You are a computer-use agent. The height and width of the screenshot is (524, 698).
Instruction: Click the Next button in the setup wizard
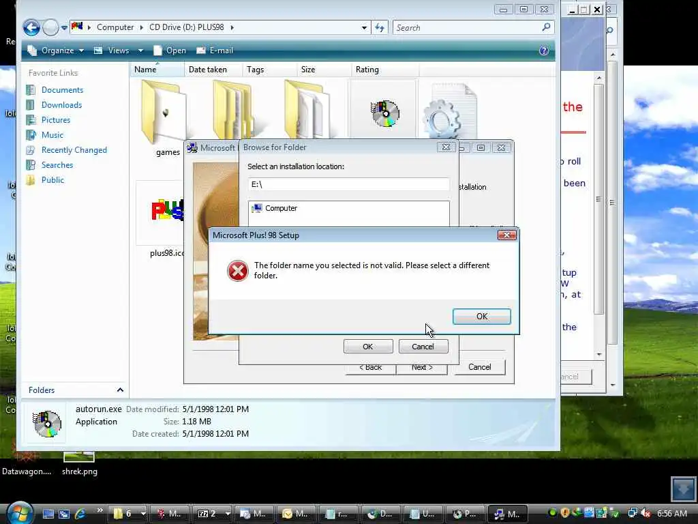click(x=422, y=368)
